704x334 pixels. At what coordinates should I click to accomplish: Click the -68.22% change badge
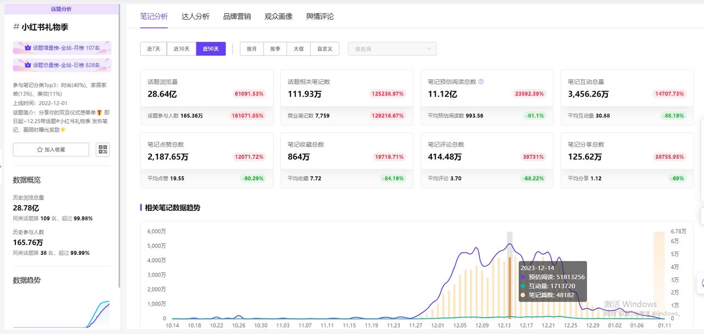tap(533, 179)
